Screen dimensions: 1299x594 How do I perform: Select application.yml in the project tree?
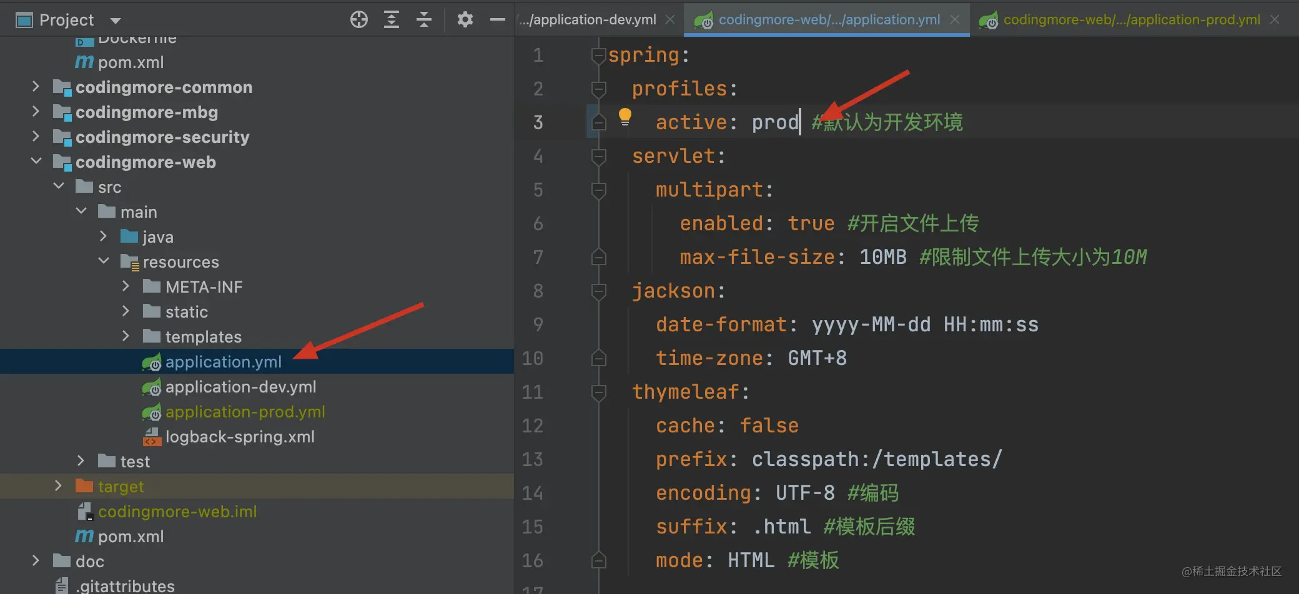tap(223, 362)
